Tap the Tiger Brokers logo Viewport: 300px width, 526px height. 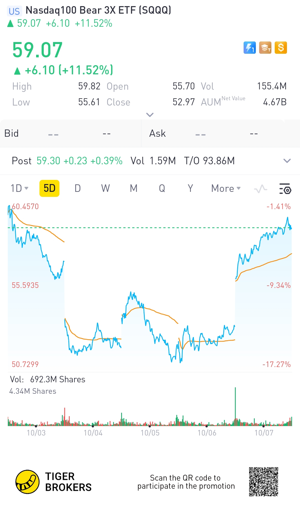click(x=27, y=482)
